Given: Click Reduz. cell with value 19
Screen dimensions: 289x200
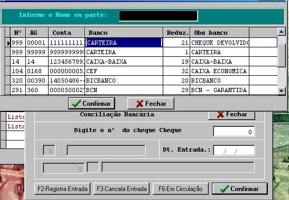Looking at the screenshot, I should [x=176, y=62].
